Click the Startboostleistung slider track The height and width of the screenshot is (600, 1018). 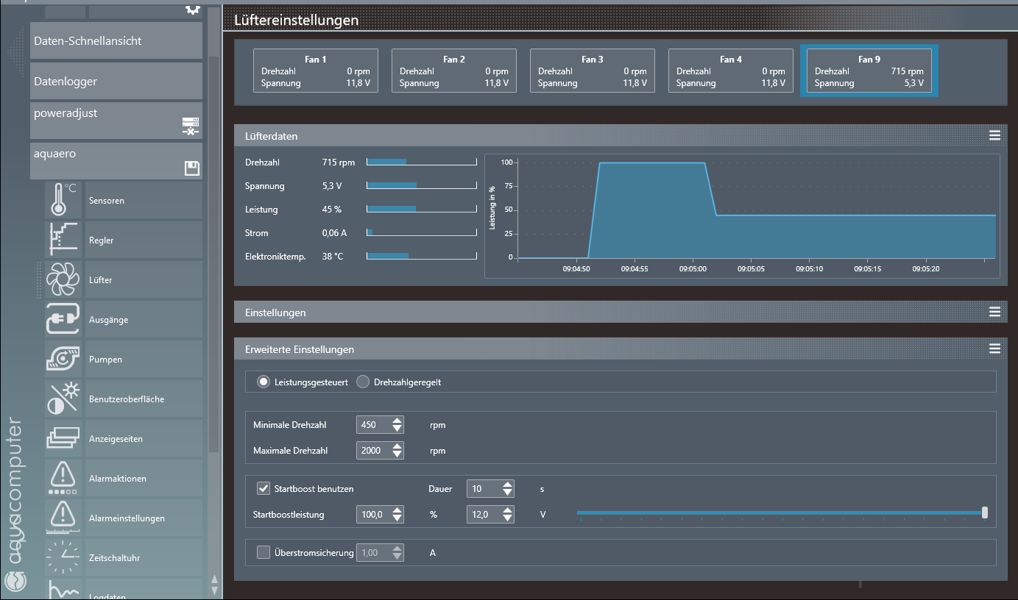tap(780, 512)
